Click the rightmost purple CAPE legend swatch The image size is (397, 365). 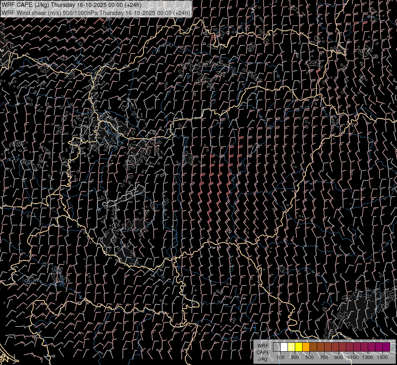pyautogui.click(x=386, y=347)
